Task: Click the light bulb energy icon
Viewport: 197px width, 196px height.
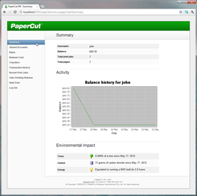Action: click(x=92, y=169)
